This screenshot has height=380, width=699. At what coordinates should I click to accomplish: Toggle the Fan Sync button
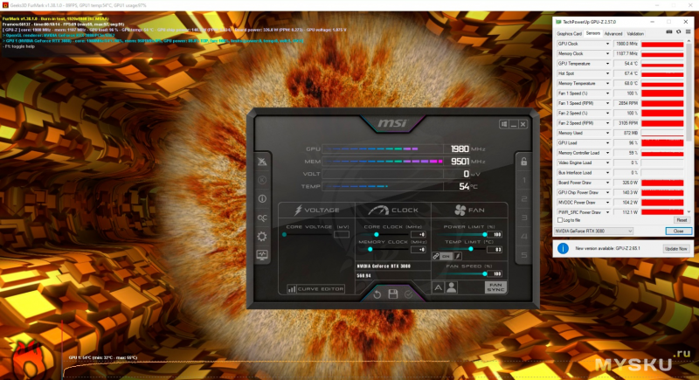(495, 287)
